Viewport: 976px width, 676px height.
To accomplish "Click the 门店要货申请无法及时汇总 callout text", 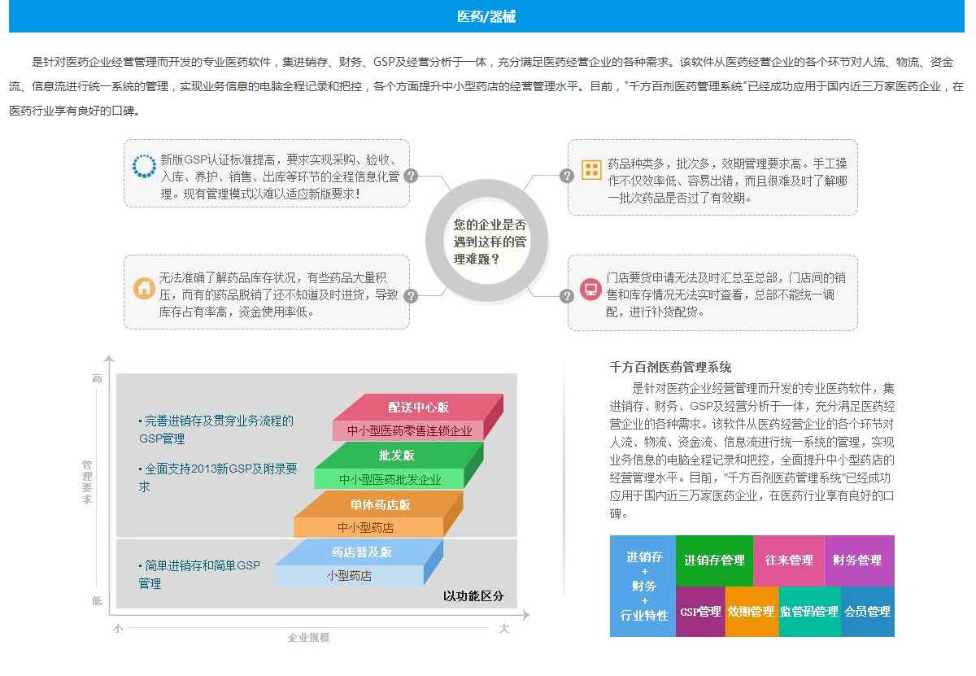I will pos(726,294).
